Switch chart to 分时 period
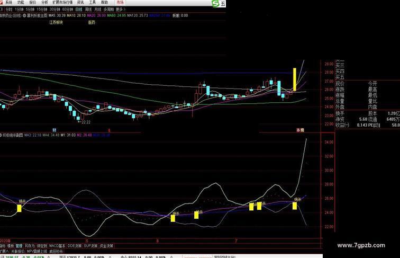 pos(9,10)
